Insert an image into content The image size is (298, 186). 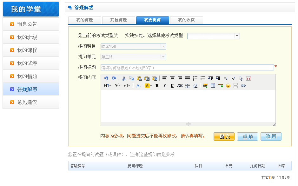point(205,86)
